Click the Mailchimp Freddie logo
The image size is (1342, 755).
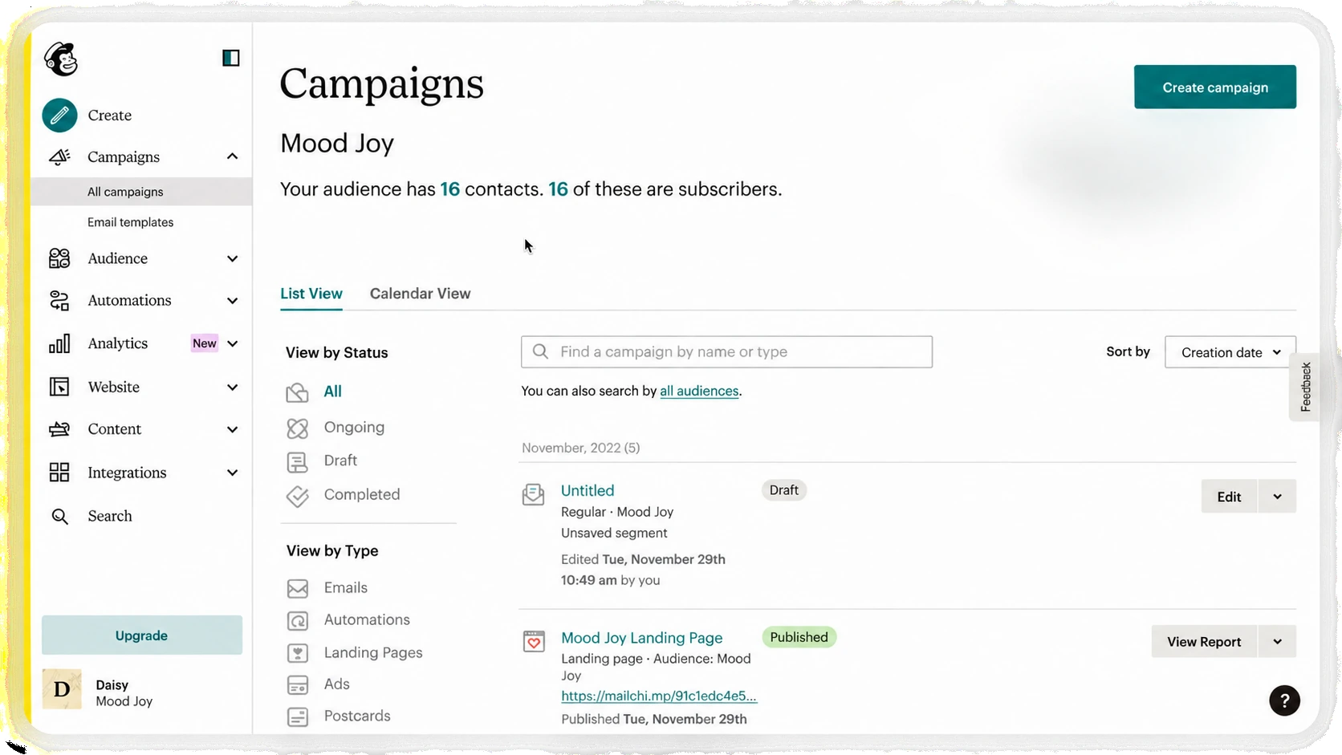tap(60, 59)
